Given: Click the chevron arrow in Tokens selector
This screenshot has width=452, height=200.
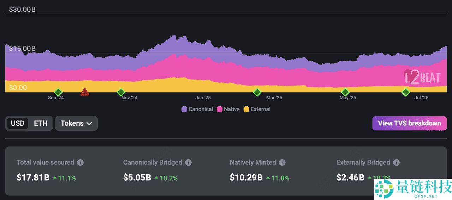Looking at the screenshot, I should tap(89, 124).
